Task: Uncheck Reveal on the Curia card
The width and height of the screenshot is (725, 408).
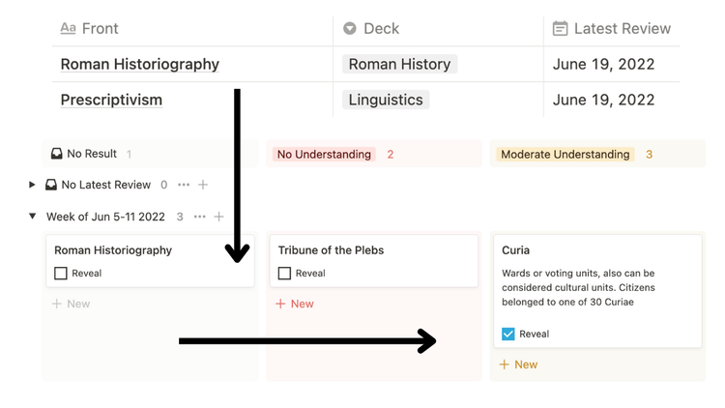Action: click(508, 334)
